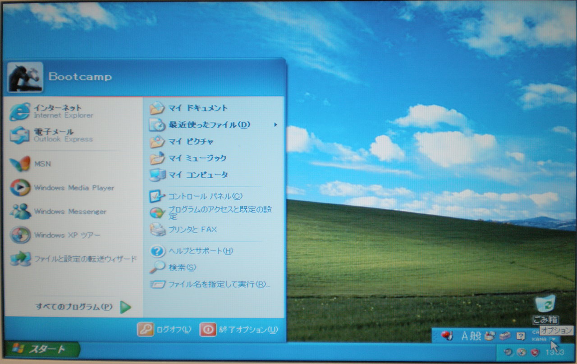Toggle KANA lock in language bar
Image resolution: width=577 pixels, height=364 pixels.
tap(539, 339)
